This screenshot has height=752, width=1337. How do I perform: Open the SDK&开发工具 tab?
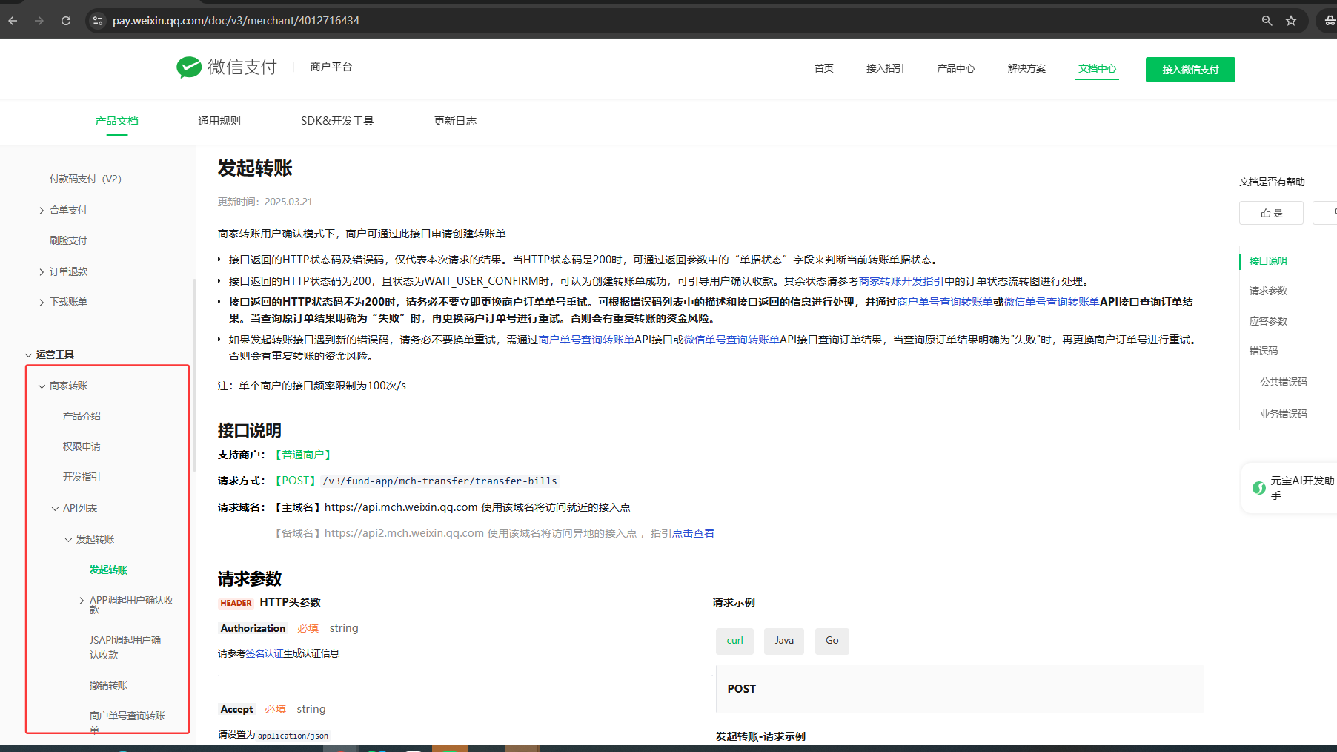pos(337,121)
